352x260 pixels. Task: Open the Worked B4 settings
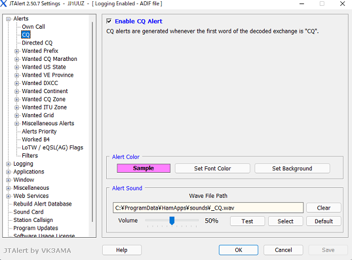(x=36, y=140)
